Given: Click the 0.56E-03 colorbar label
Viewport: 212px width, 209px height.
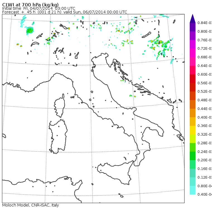Looking at the screenshot, I should (x=205, y=83).
